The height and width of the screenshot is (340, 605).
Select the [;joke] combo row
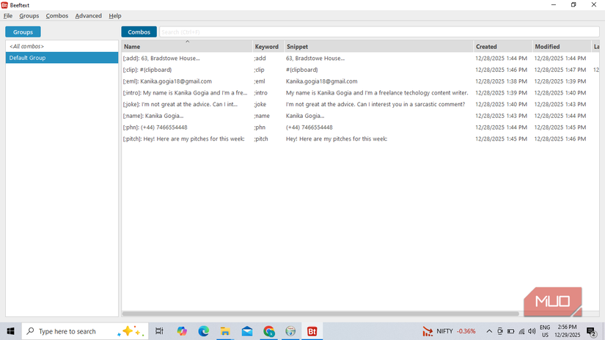tap(360, 105)
